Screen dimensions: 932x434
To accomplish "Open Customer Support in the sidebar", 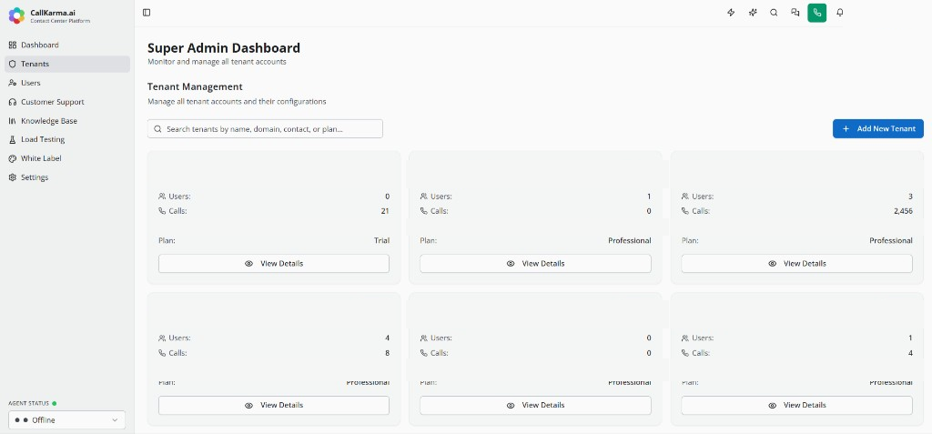I will coord(67,102).
